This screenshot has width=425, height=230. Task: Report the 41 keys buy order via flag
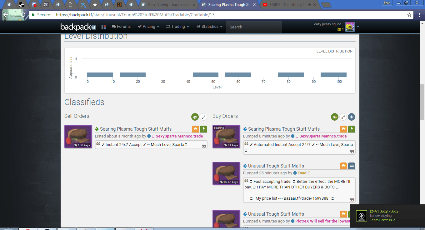343,129
